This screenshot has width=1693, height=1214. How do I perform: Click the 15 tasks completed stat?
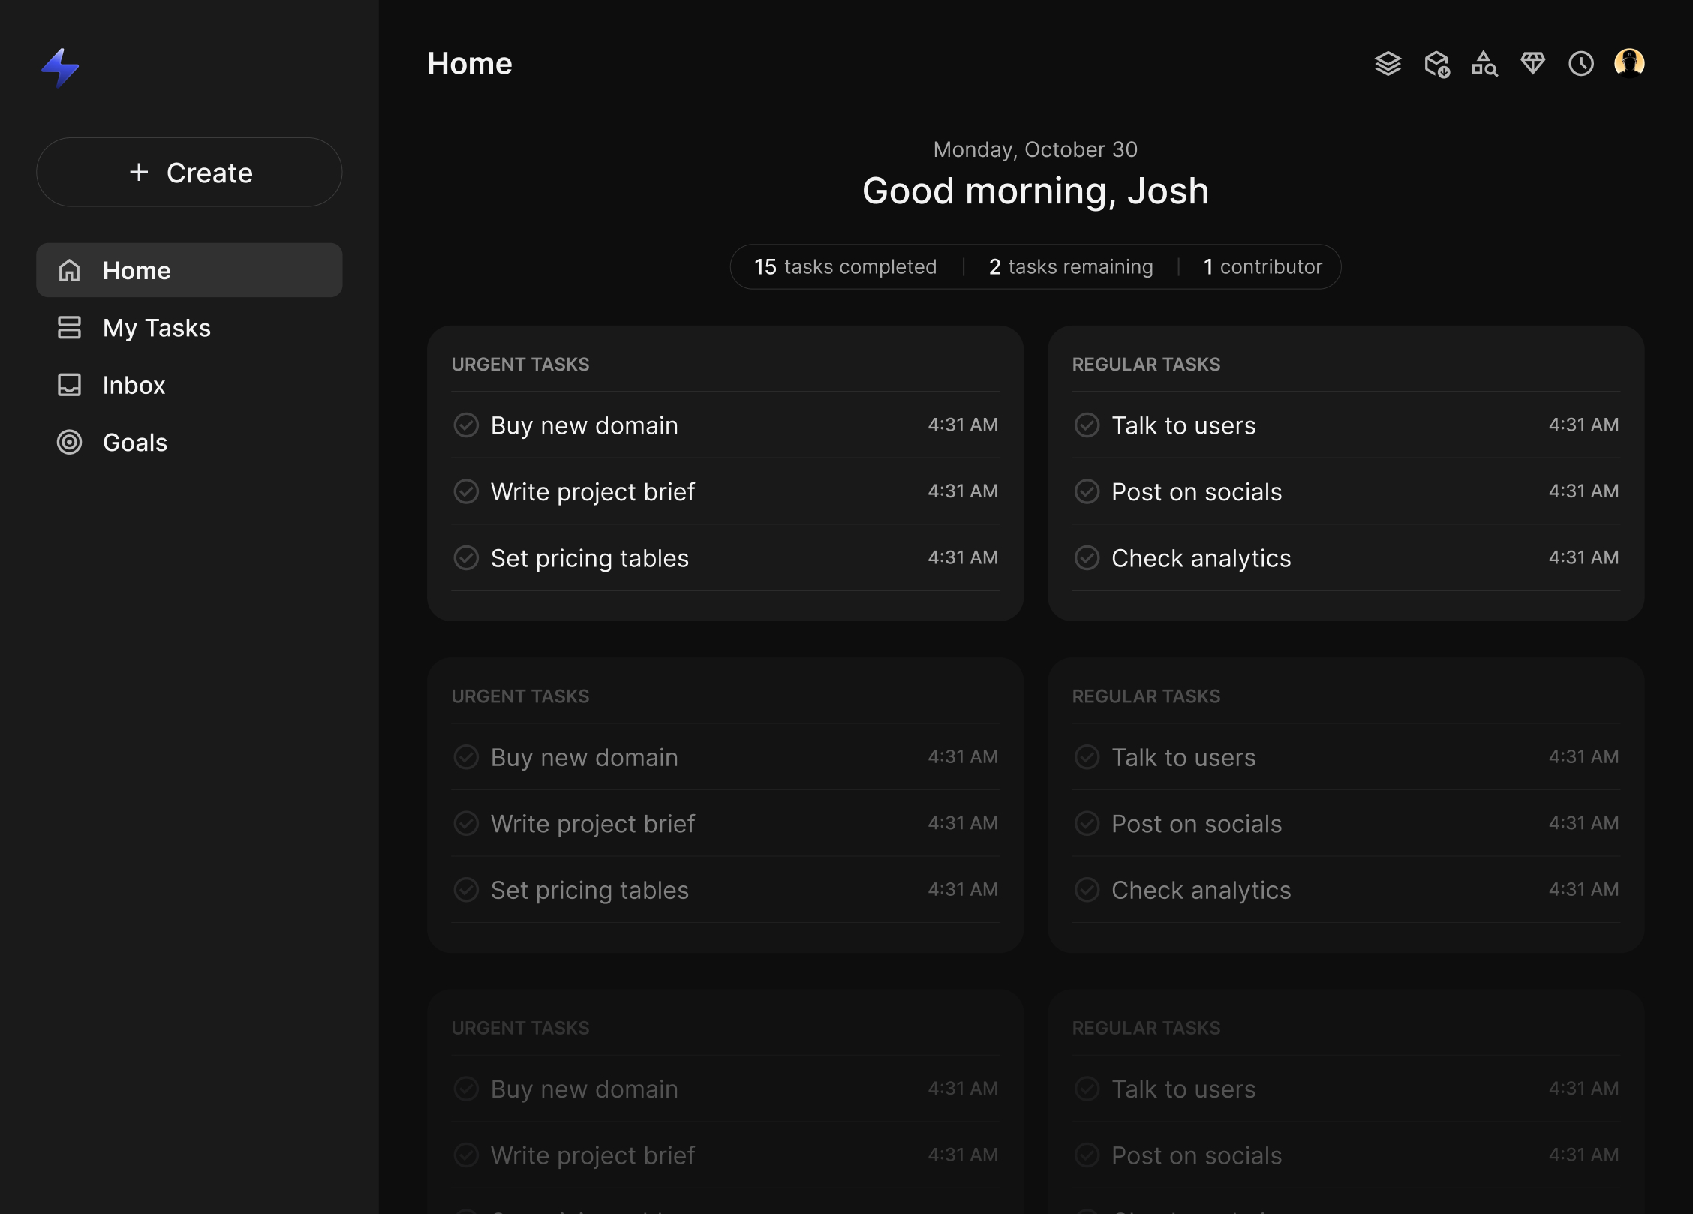845,267
